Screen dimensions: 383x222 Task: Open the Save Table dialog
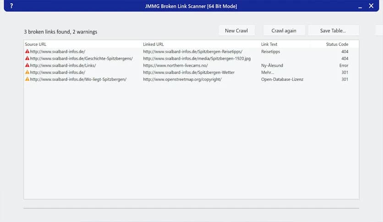[x=333, y=31]
